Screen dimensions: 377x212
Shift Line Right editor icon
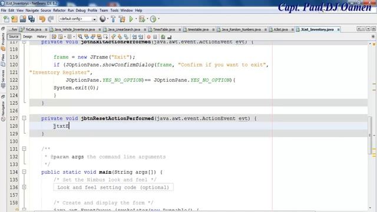(x=141, y=37)
